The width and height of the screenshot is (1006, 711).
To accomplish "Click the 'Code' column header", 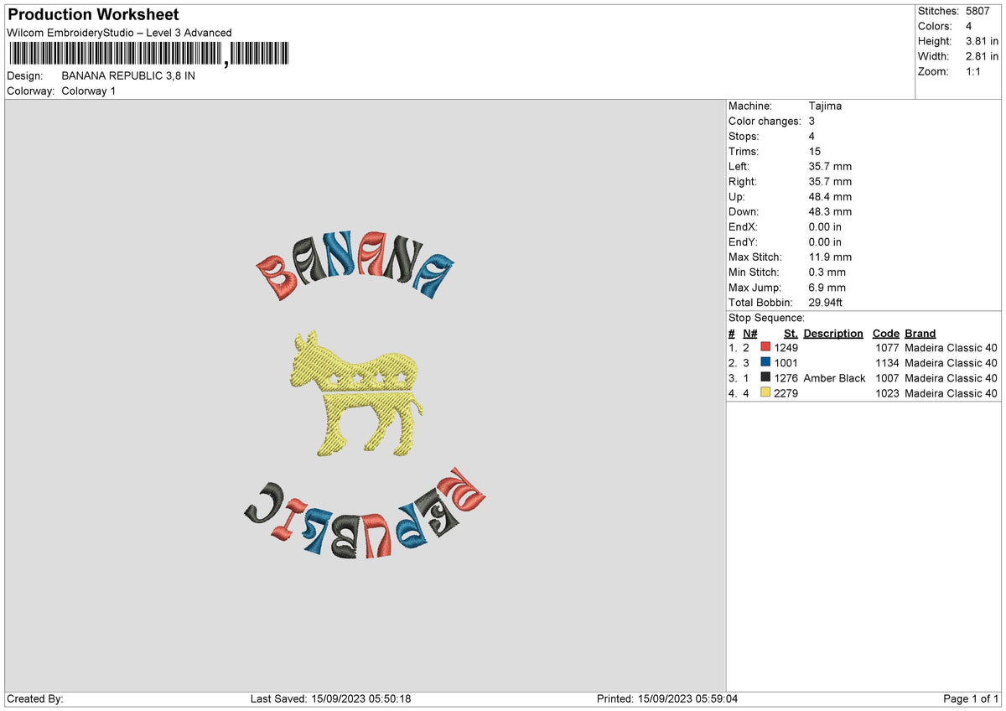I will pyautogui.click(x=885, y=333).
